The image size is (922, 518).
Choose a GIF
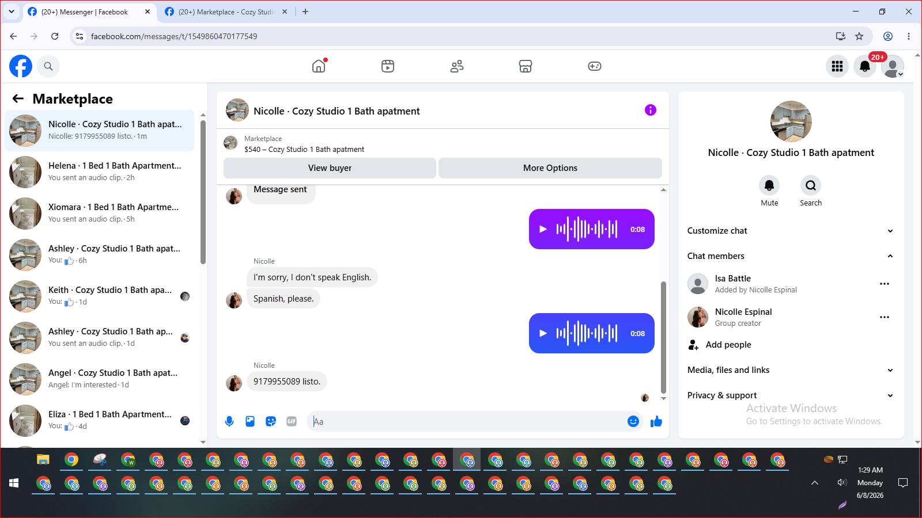tap(292, 421)
